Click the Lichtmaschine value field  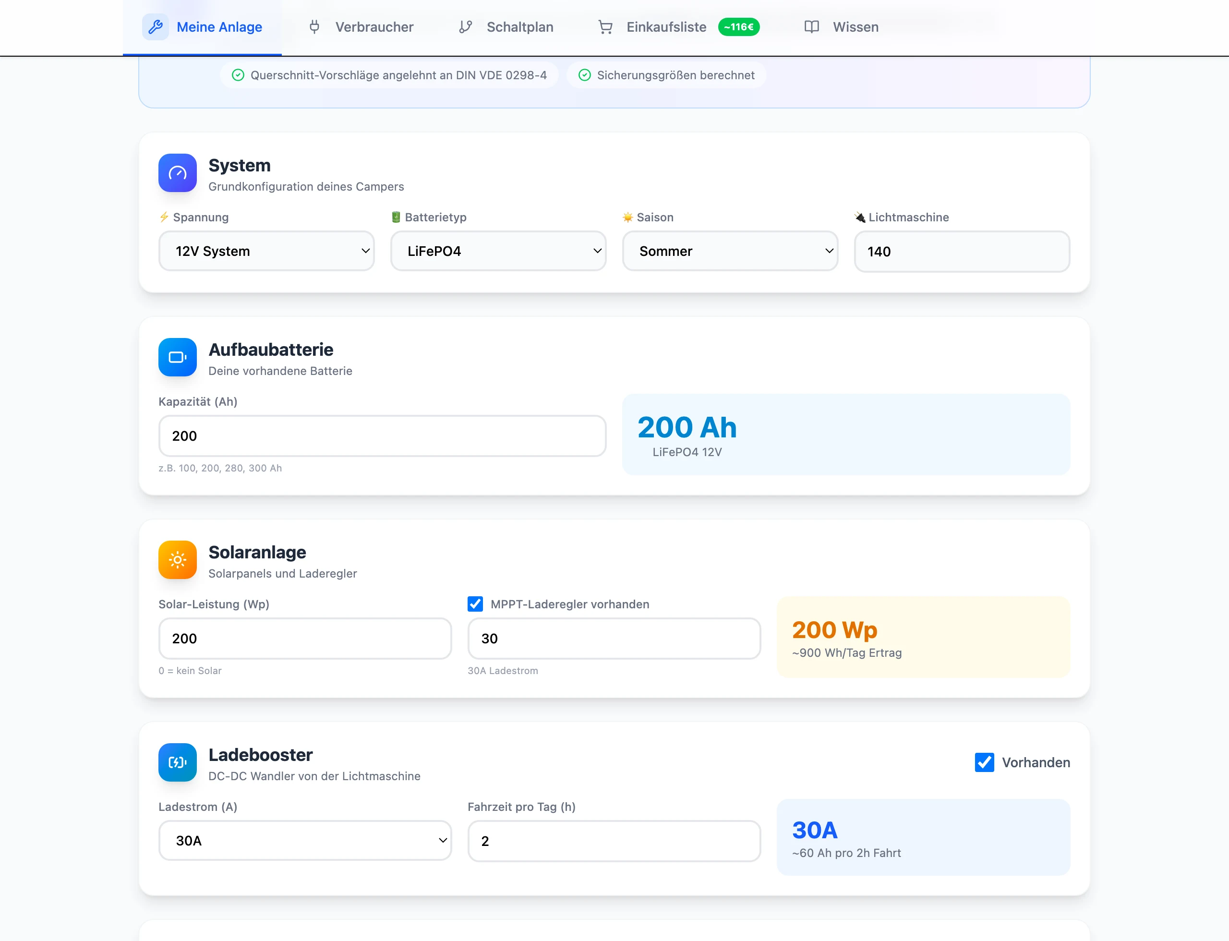click(962, 252)
